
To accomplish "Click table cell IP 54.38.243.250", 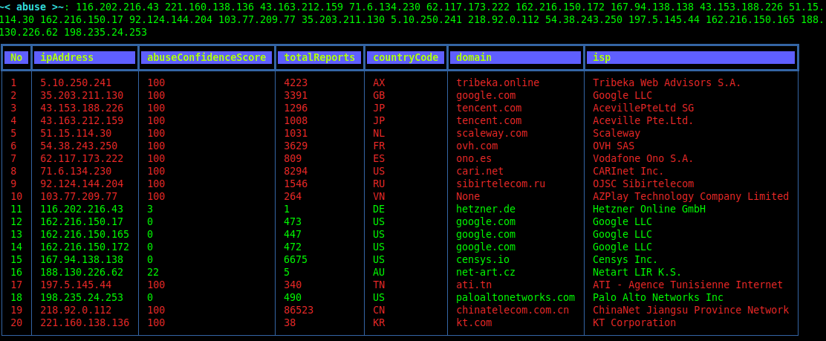I will click(79, 146).
